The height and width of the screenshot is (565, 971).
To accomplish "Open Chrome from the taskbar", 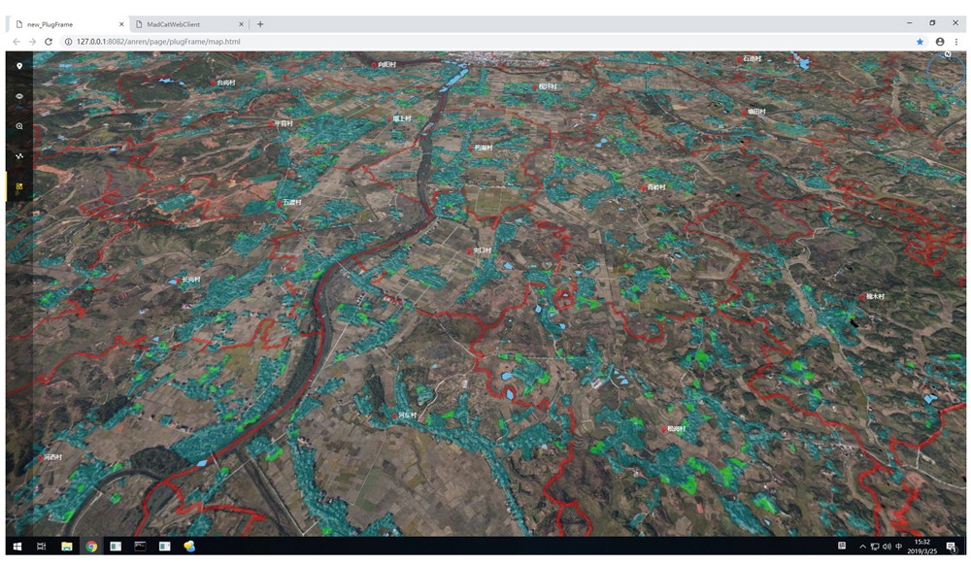I will pos(91,547).
